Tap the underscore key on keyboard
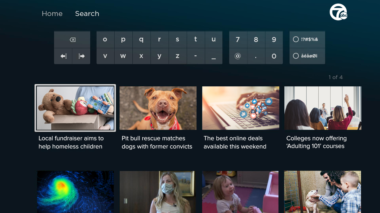380x213 pixels. [x=213, y=56]
